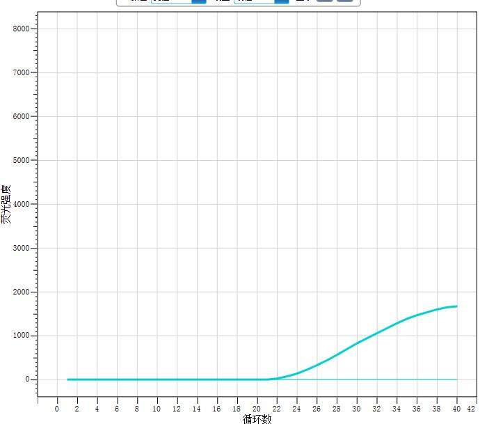
Task: Click cycle number 36 on the x-axis
Action: tap(416, 409)
